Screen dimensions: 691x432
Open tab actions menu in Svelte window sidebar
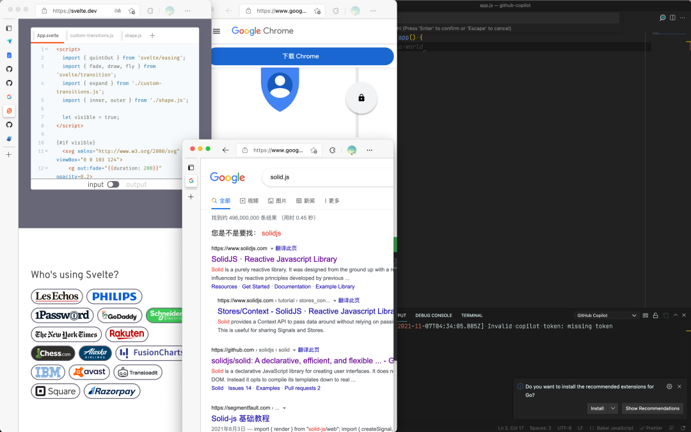[9, 28]
